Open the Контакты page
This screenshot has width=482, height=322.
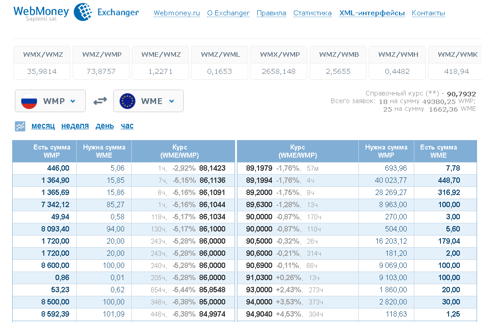428,13
